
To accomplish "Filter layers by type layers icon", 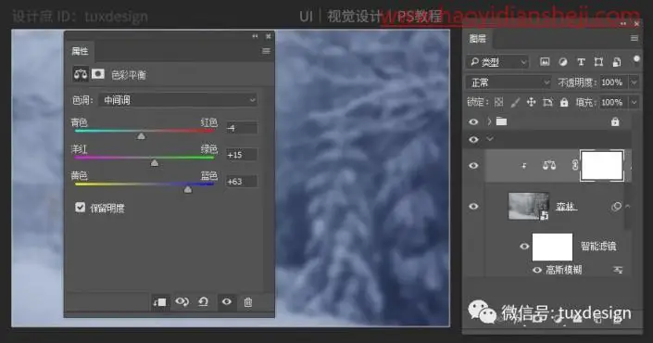I will 581,62.
